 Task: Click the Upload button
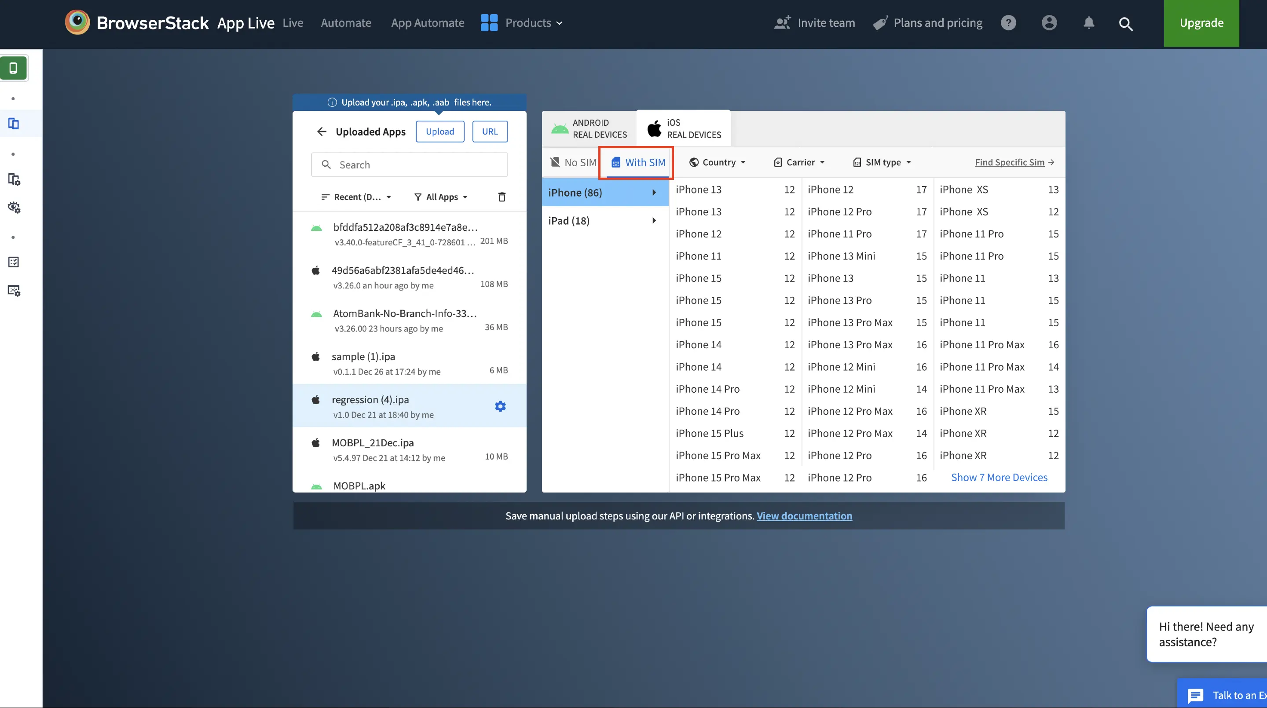[440, 131]
